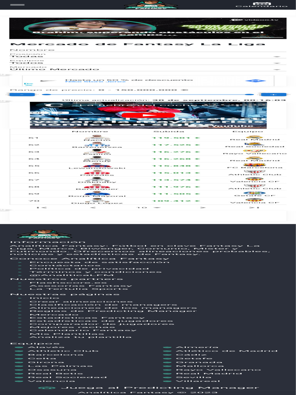
Task: Open the Calendario calendar icon
Action: [x=262, y=4]
